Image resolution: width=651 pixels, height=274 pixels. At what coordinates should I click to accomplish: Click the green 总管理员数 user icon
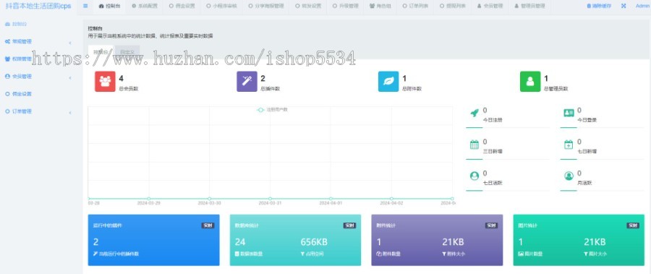530,82
